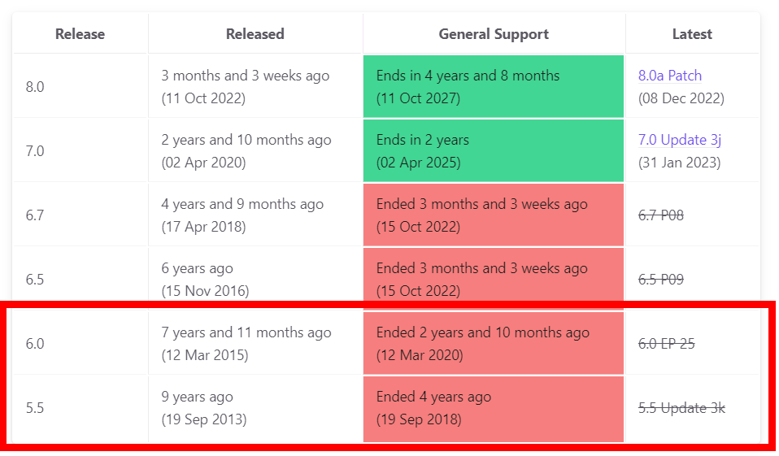Click the green cell ending 02 Apr 2025
The width and height of the screenshot is (779, 456).
click(x=493, y=151)
